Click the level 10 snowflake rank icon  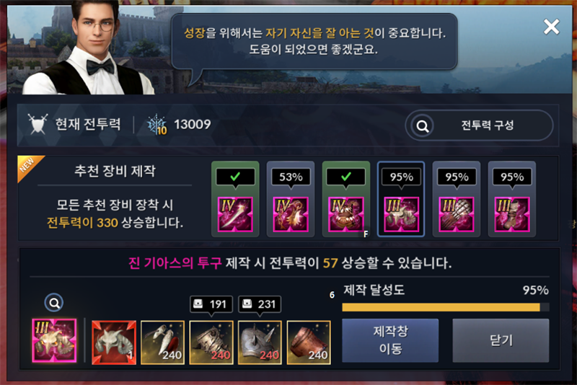point(157,125)
